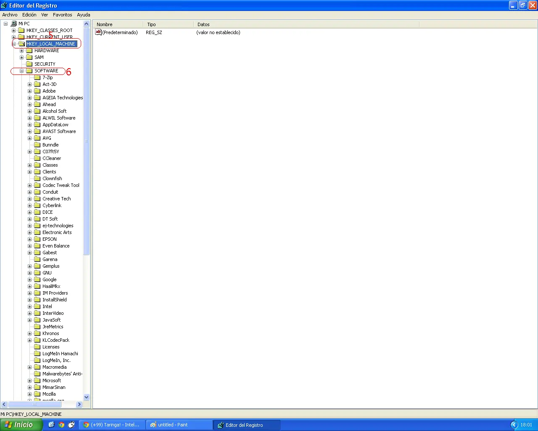Click the Mi PC computer icon
Screen dimensions: 538x431
(14, 24)
